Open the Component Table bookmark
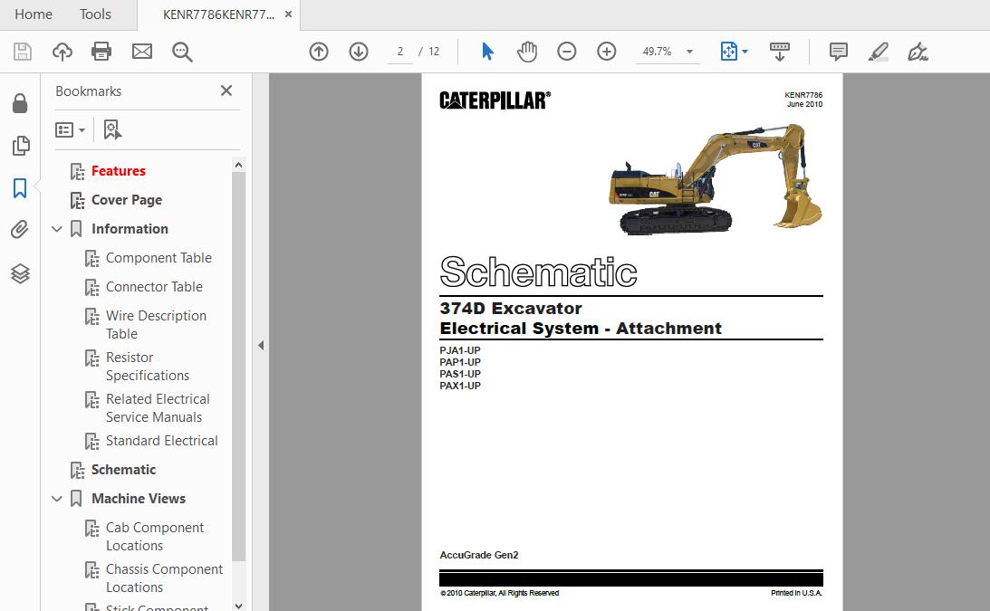The image size is (990, 611). click(159, 258)
